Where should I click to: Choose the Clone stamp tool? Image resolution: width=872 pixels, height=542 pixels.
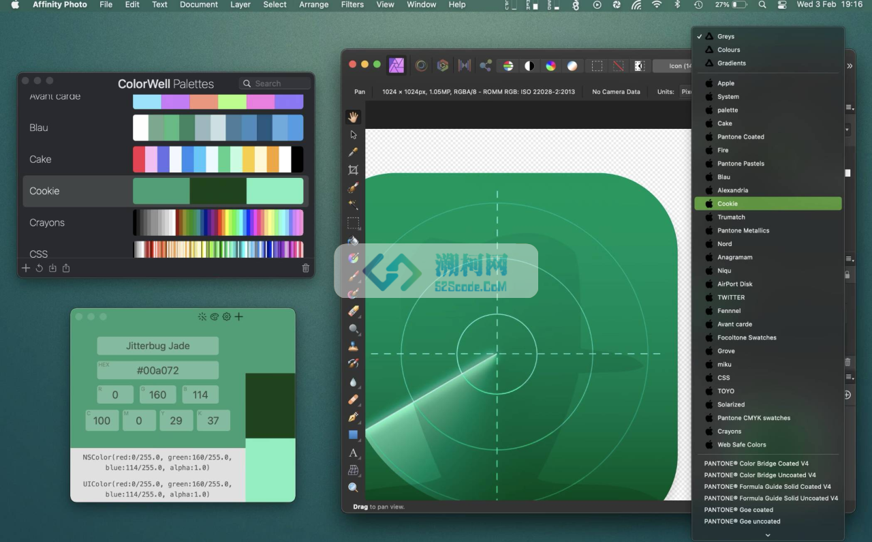click(353, 346)
